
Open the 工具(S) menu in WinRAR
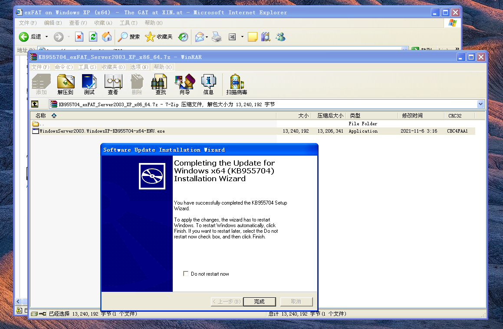click(87, 67)
